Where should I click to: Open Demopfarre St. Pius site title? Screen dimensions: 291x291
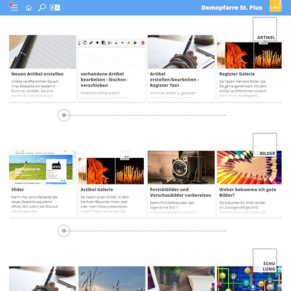(232, 8)
